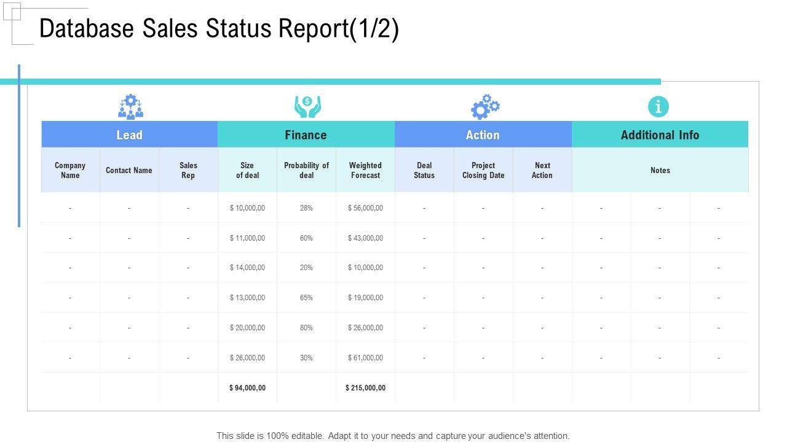
Task: Select the Lead section header
Action: 130,134
